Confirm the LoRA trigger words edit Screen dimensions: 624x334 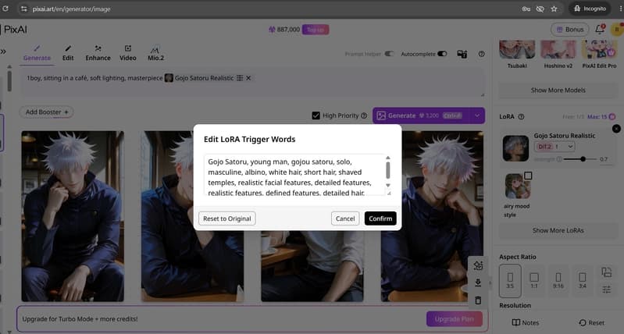click(x=380, y=219)
